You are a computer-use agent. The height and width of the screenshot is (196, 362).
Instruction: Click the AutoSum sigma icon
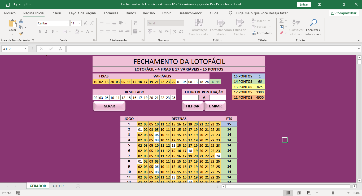(281, 21)
